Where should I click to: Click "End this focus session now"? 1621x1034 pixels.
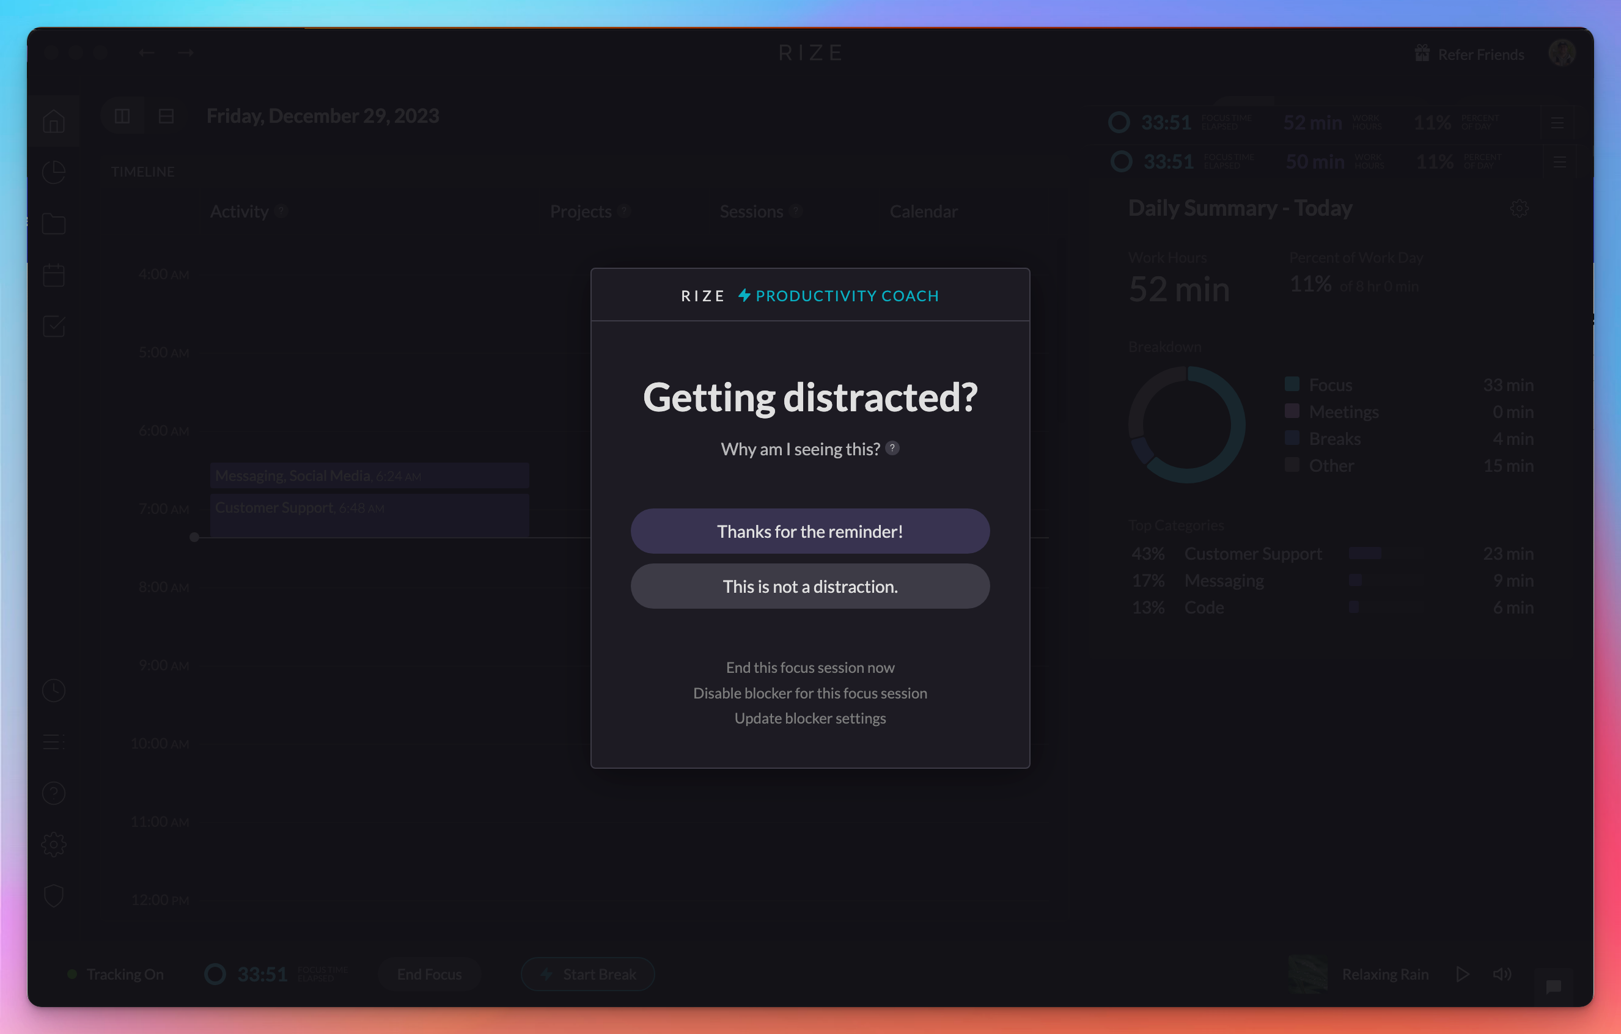point(810,667)
